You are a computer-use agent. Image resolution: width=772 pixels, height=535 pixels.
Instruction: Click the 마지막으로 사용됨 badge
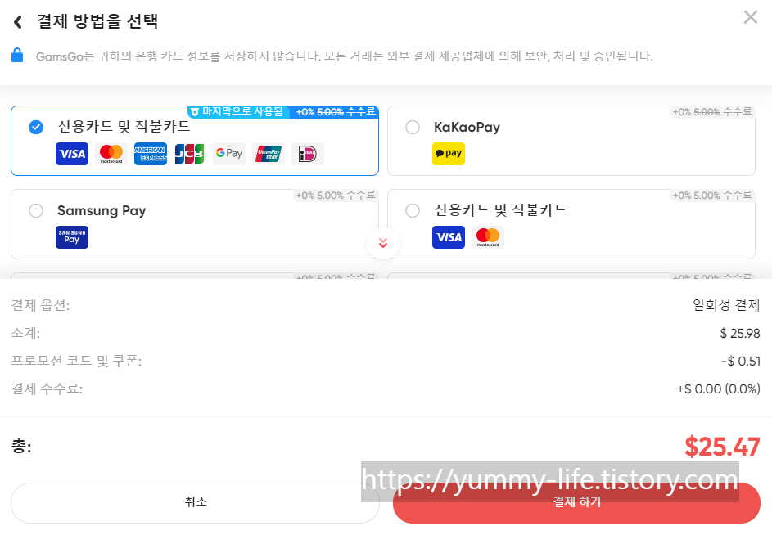tap(237, 112)
